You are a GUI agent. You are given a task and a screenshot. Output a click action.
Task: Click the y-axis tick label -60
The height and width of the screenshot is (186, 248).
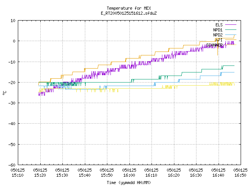(12, 165)
